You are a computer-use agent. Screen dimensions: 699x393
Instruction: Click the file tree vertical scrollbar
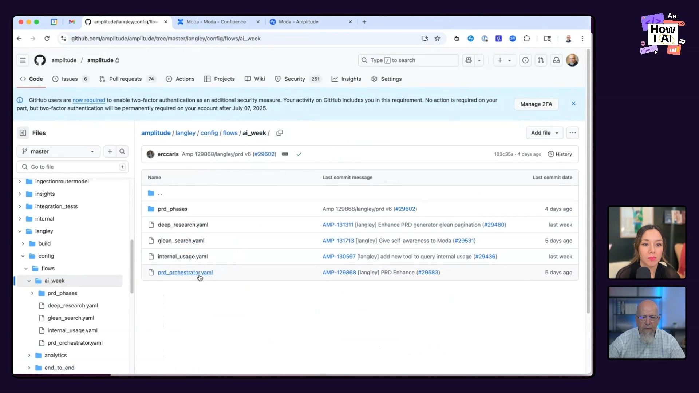point(132,266)
